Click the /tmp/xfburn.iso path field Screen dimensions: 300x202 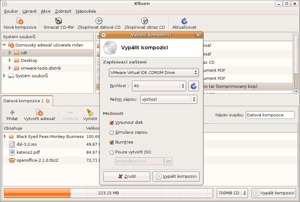[x=139, y=161]
